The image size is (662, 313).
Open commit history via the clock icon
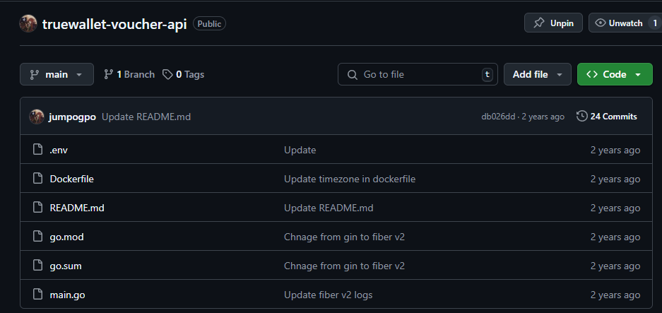[x=581, y=116]
